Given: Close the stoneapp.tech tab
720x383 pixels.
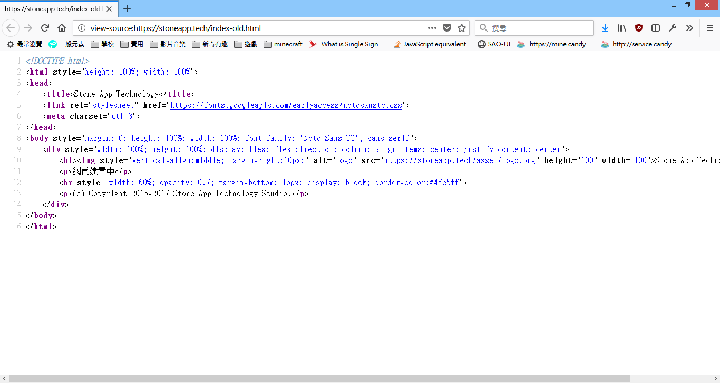Looking at the screenshot, I should (x=109, y=8).
